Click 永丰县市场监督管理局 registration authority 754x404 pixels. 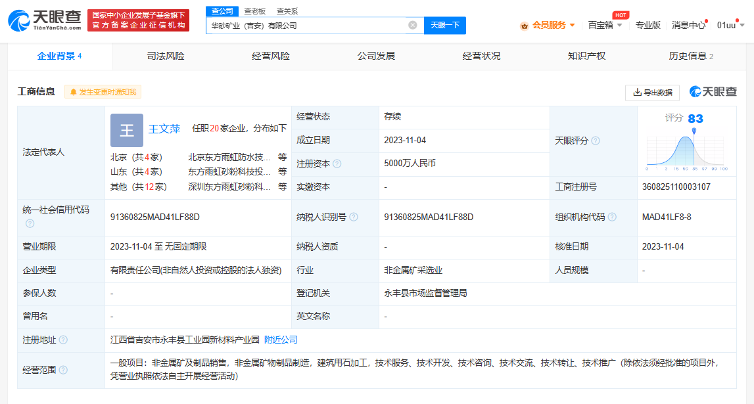(x=425, y=293)
